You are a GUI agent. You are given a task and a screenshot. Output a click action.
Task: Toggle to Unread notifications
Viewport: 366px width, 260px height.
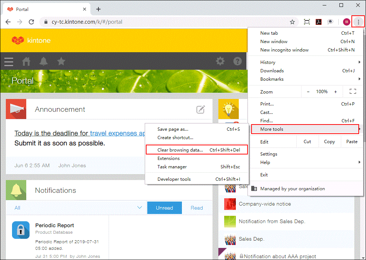tap(164, 207)
